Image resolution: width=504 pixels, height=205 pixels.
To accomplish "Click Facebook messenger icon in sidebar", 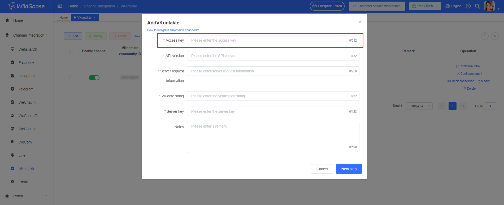I will (x=12, y=62).
